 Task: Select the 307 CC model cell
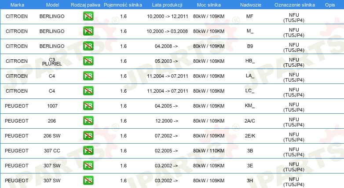tap(52, 151)
